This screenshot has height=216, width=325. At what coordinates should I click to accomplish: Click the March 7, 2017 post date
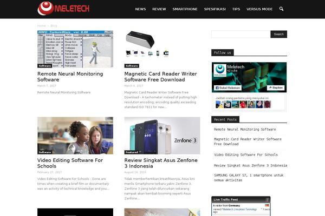point(47,85)
